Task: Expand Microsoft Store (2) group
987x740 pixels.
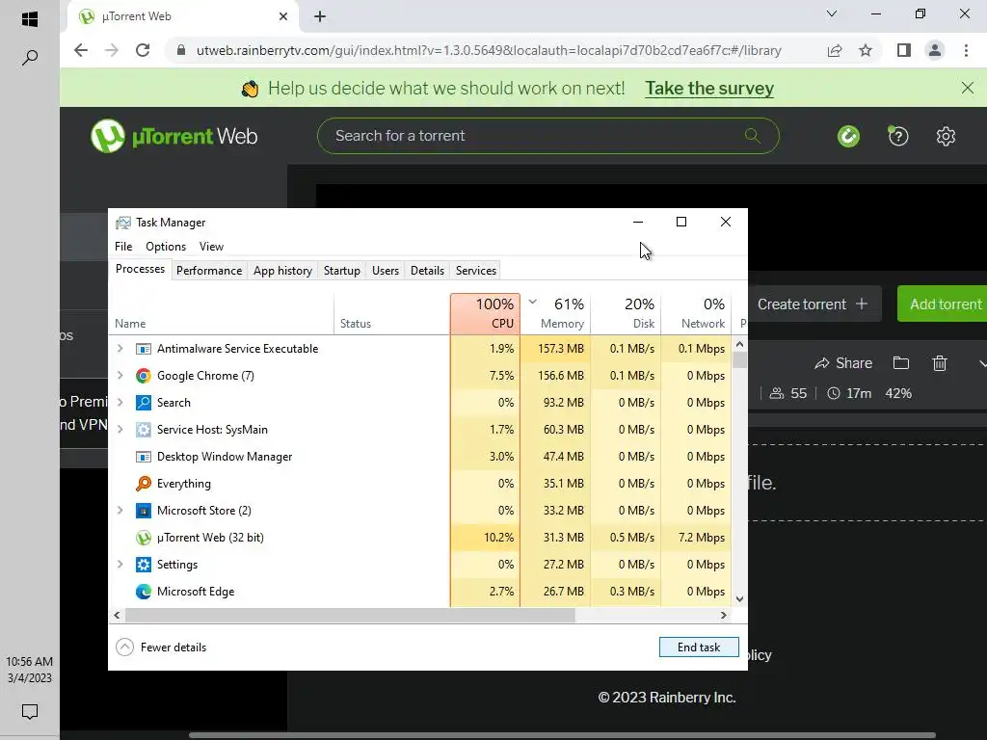Action: click(x=120, y=511)
